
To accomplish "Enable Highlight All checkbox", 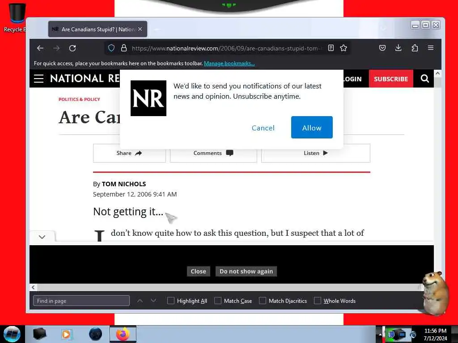I will point(170,301).
